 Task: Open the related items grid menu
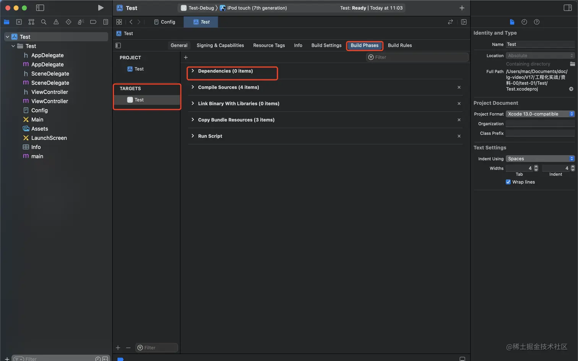tap(119, 22)
